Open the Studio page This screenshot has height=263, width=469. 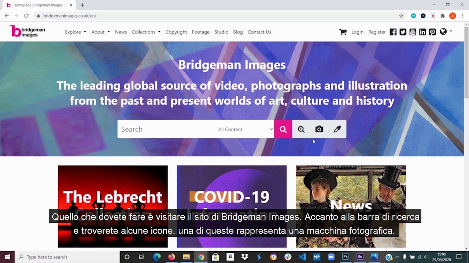(x=221, y=32)
